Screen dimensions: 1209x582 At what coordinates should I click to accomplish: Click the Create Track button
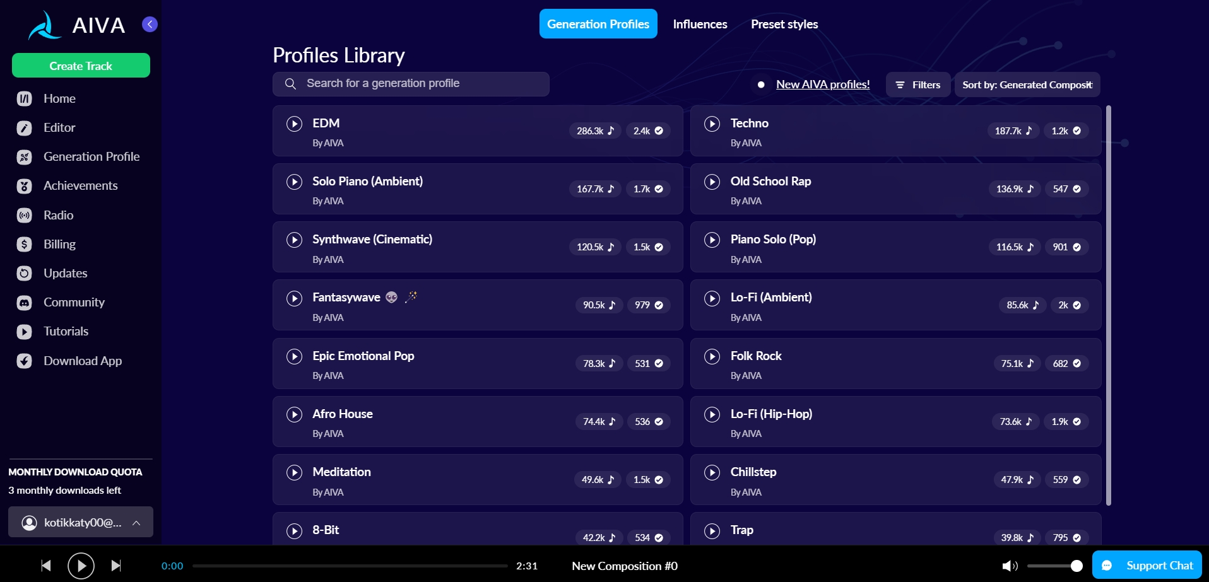coord(81,66)
